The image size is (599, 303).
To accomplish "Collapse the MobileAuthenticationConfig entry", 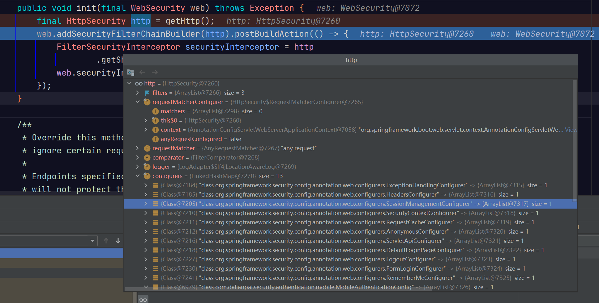I will click(146, 287).
